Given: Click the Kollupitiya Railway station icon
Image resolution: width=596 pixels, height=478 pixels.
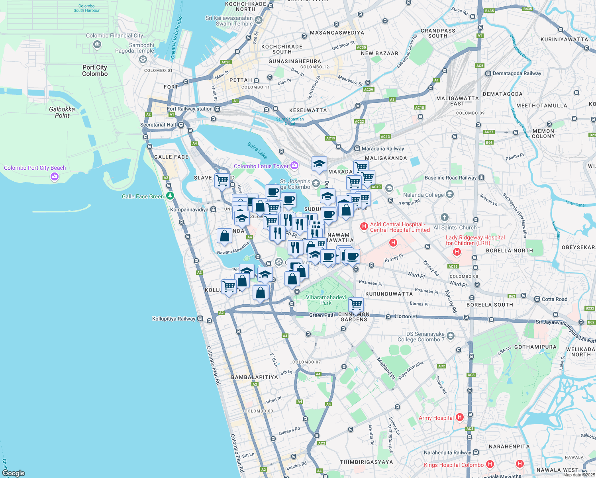Looking at the screenshot, I should [x=200, y=319].
